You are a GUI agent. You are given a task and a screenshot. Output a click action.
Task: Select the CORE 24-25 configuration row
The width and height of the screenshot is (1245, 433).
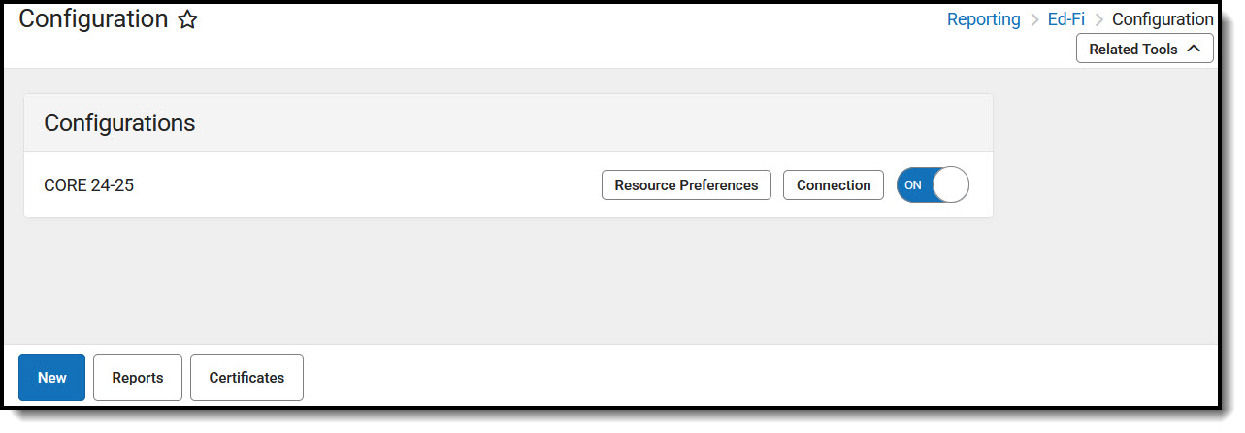89,185
